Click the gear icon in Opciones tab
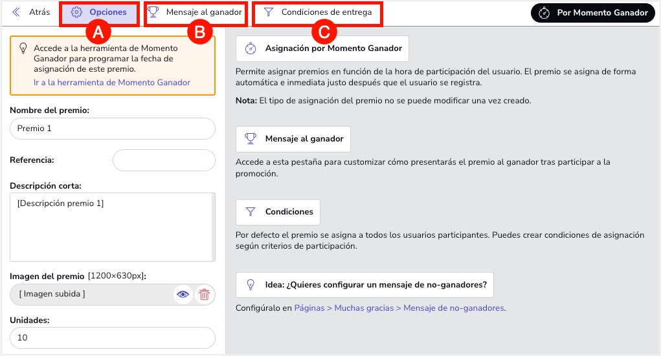Image resolution: width=661 pixels, height=356 pixels. (76, 12)
